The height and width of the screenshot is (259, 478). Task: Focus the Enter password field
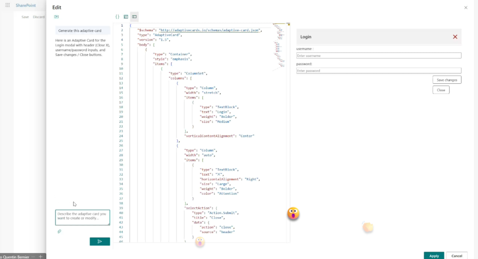379,71
